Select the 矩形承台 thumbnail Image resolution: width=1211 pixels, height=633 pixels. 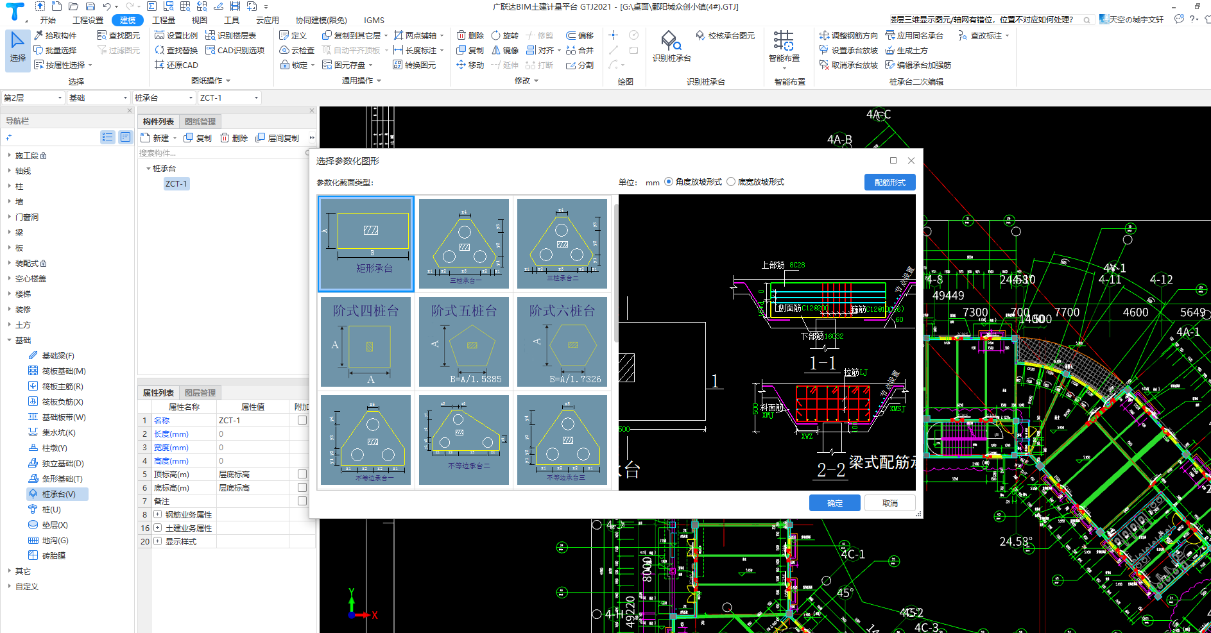point(366,244)
